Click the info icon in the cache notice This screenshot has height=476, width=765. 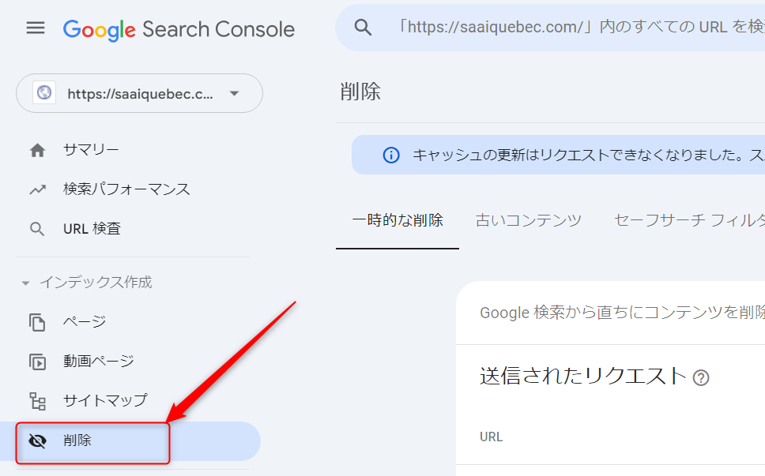click(x=390, y=155)
